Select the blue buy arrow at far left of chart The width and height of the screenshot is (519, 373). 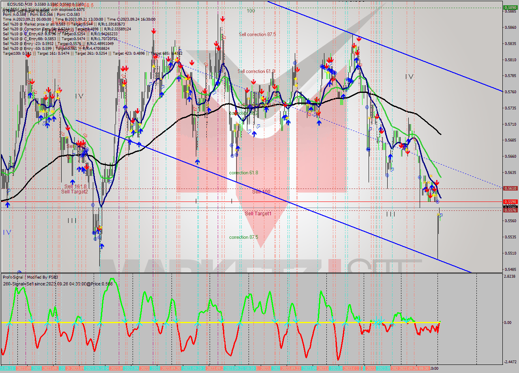pos(7,204)
